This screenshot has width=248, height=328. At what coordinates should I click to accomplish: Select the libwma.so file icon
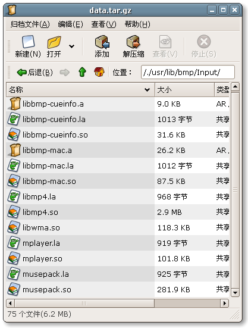(x=14, y=227)
